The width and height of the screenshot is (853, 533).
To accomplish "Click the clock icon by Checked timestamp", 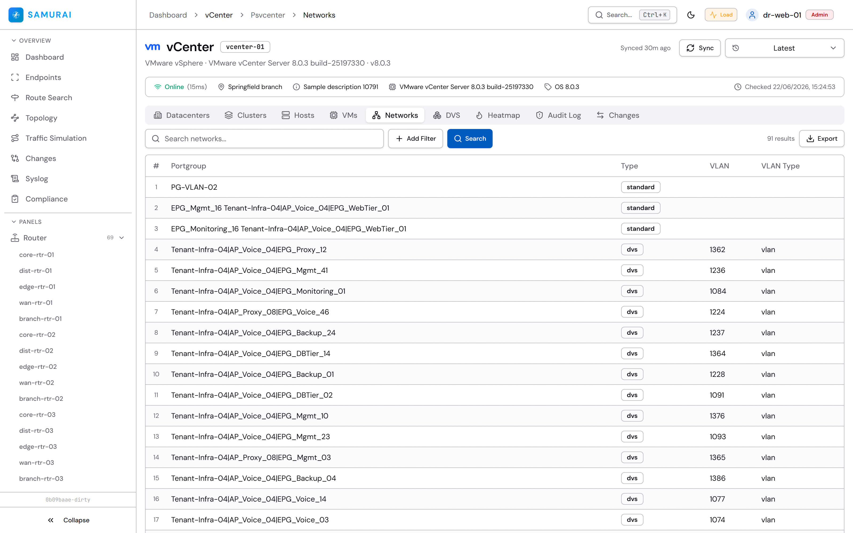I will (738, 87).
